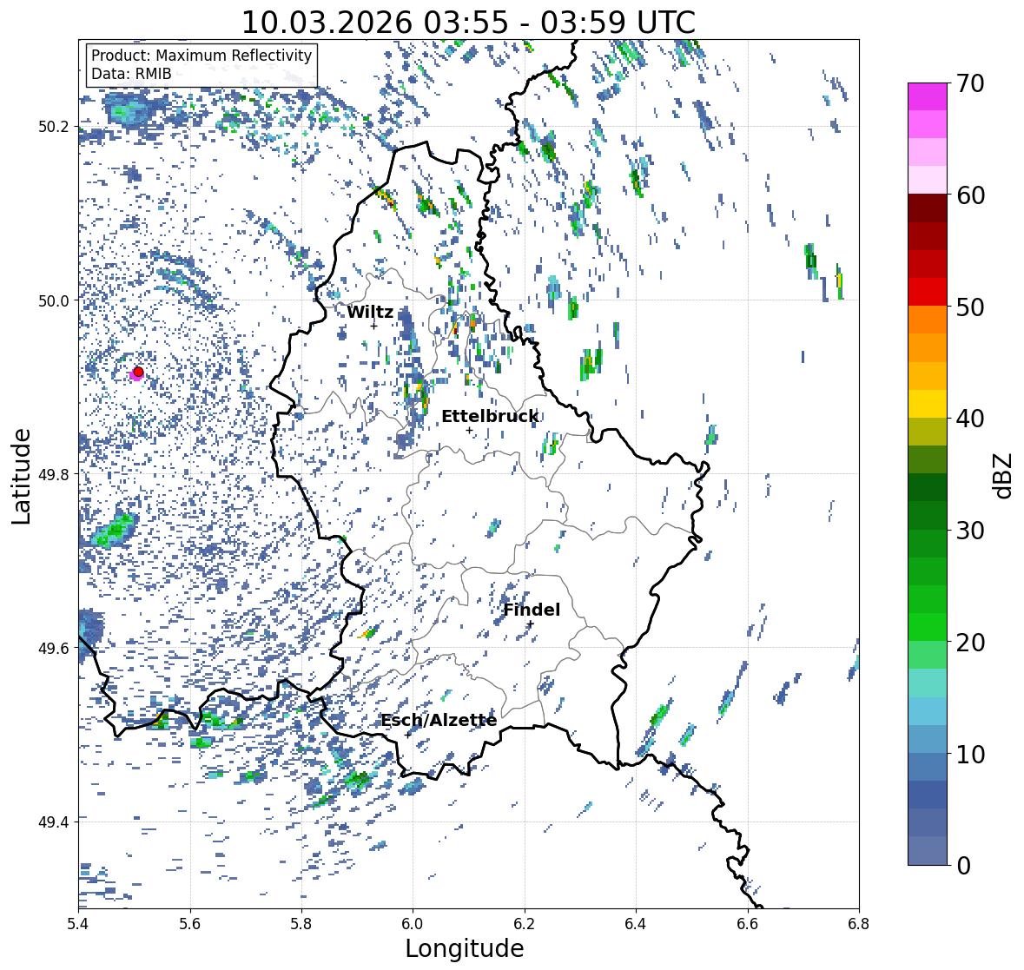Select the Wiltz city label
Screen dimensions: 1024x970
pos(370,312)
